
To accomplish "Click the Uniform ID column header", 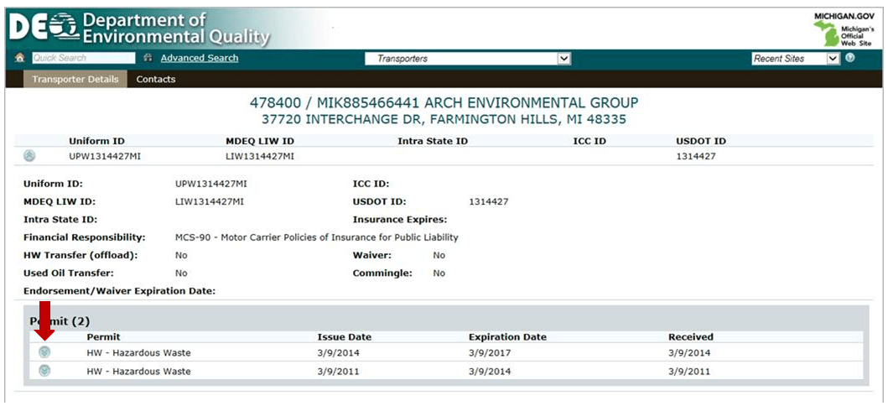I will pos(96,141).
